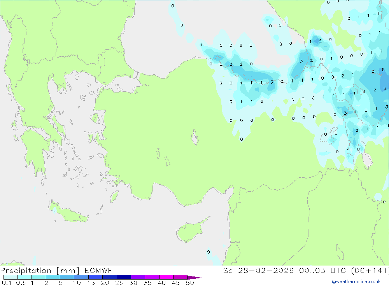
Task: Click the '[mm]' unit label
Action: (68, 271)
